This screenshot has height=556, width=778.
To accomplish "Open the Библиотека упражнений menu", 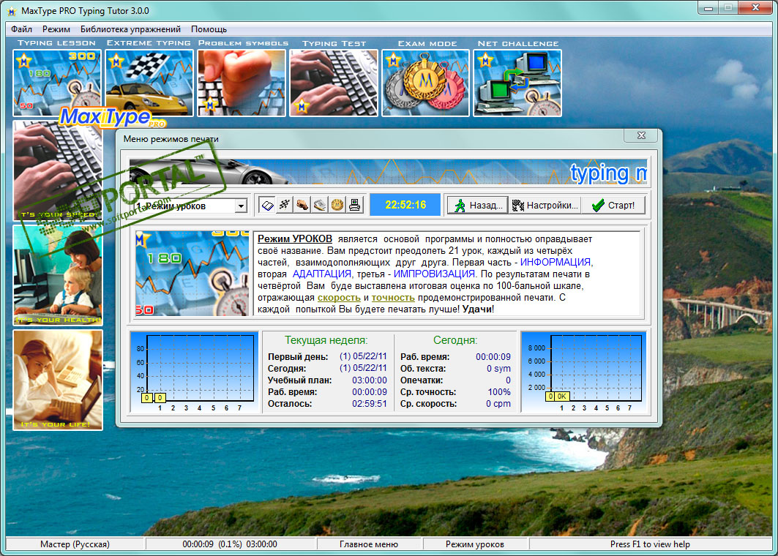I will pyautogui.click(x=130, y=29).
